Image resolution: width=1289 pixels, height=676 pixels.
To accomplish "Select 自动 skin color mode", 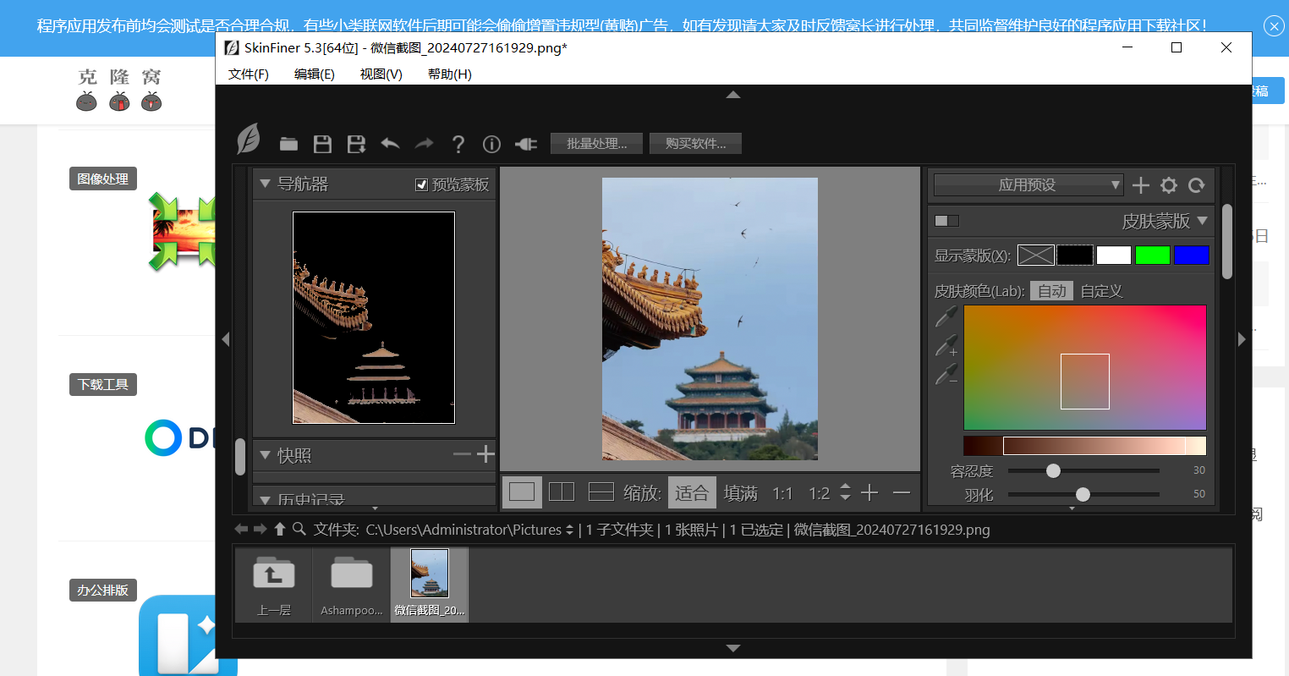I will pos(1051,291).
